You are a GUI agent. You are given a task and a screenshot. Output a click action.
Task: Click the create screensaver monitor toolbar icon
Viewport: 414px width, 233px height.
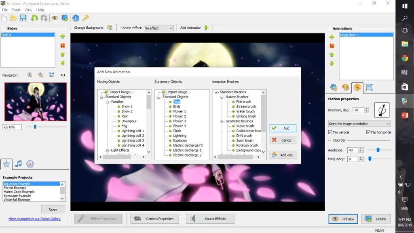(65, 18)
